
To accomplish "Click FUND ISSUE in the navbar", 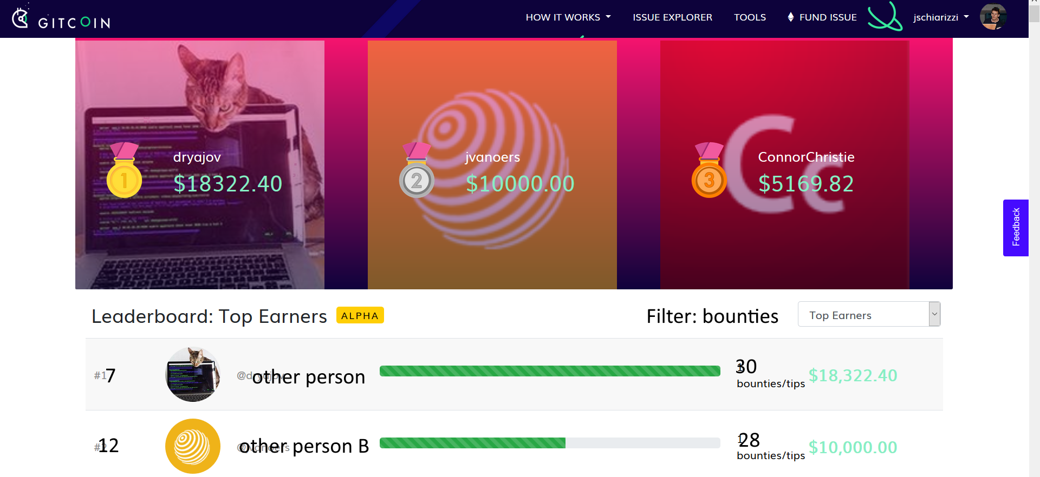I will click(827, 17).
